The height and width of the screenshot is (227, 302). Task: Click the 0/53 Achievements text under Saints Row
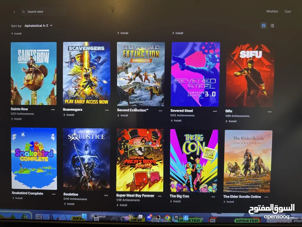[22, 114]
